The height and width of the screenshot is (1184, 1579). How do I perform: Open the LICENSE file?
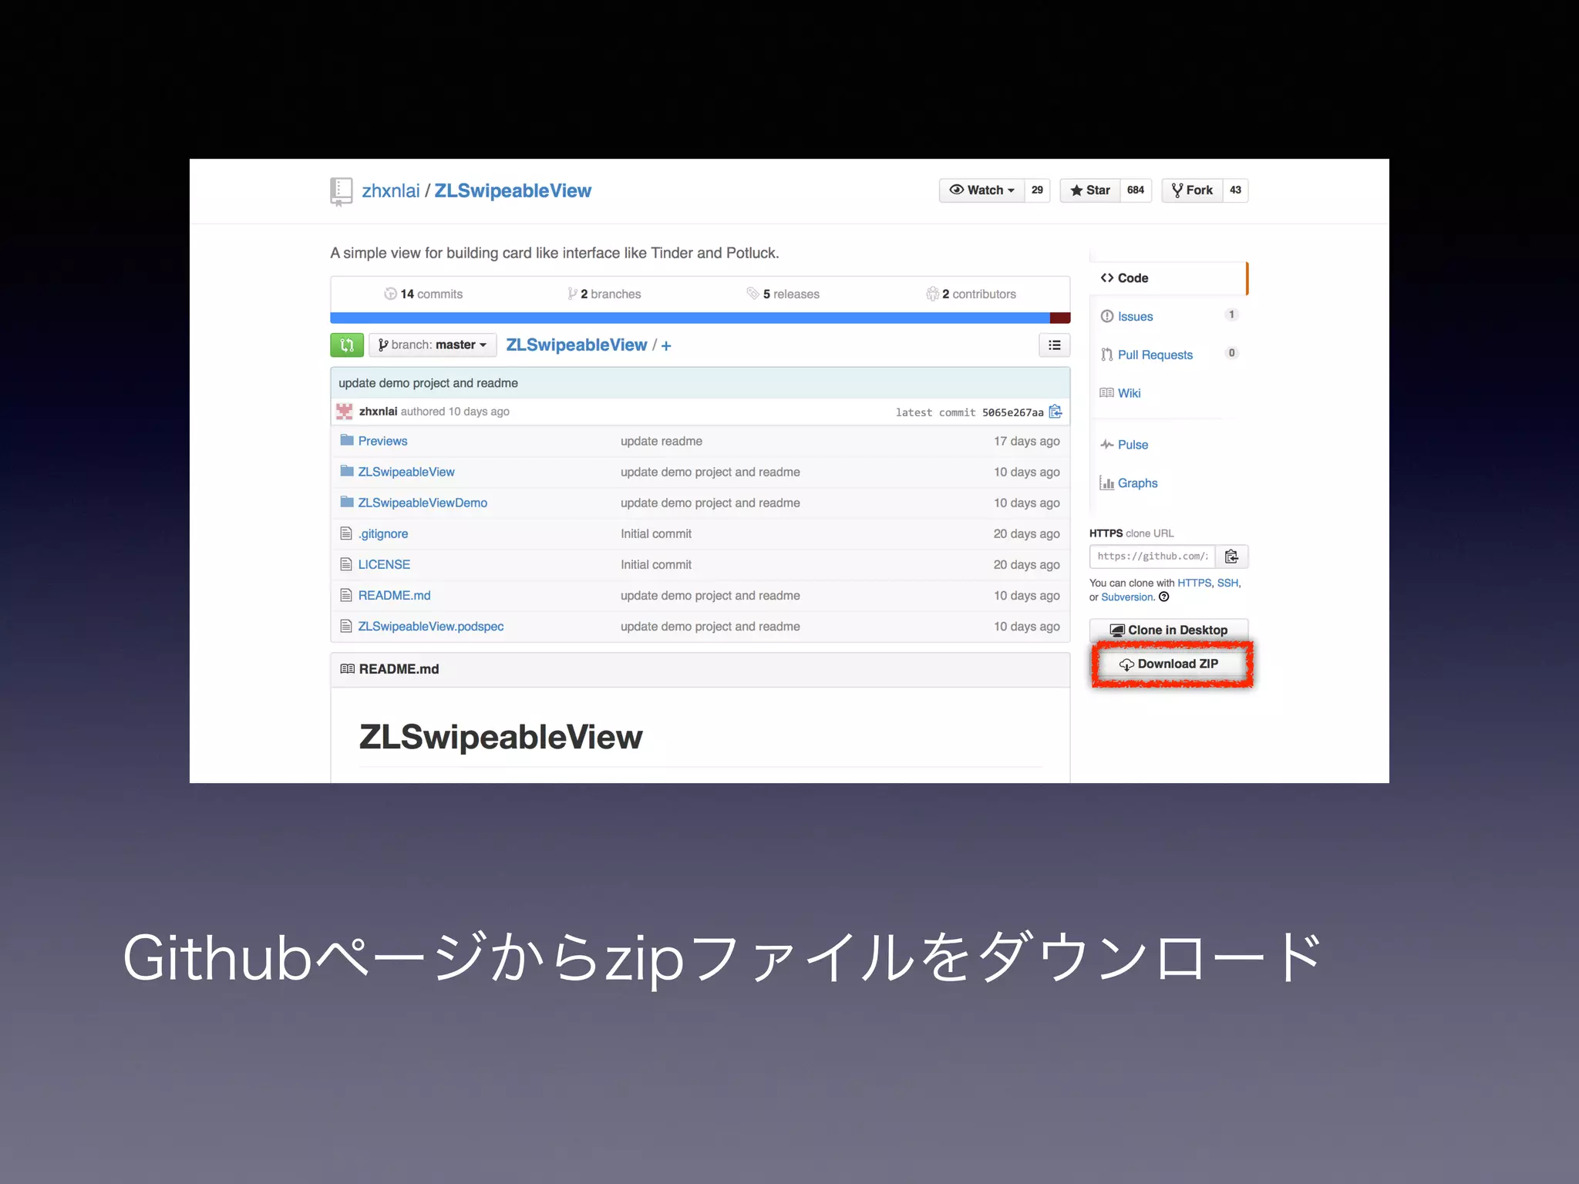[x=384, y=564]
